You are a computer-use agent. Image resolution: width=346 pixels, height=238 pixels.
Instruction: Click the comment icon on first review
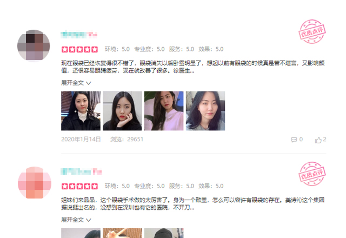tap(294, 140)
